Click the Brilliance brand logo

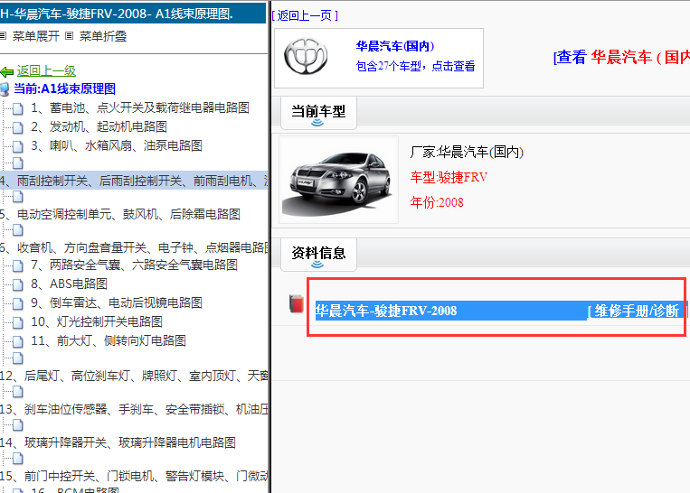coord(306,57)
